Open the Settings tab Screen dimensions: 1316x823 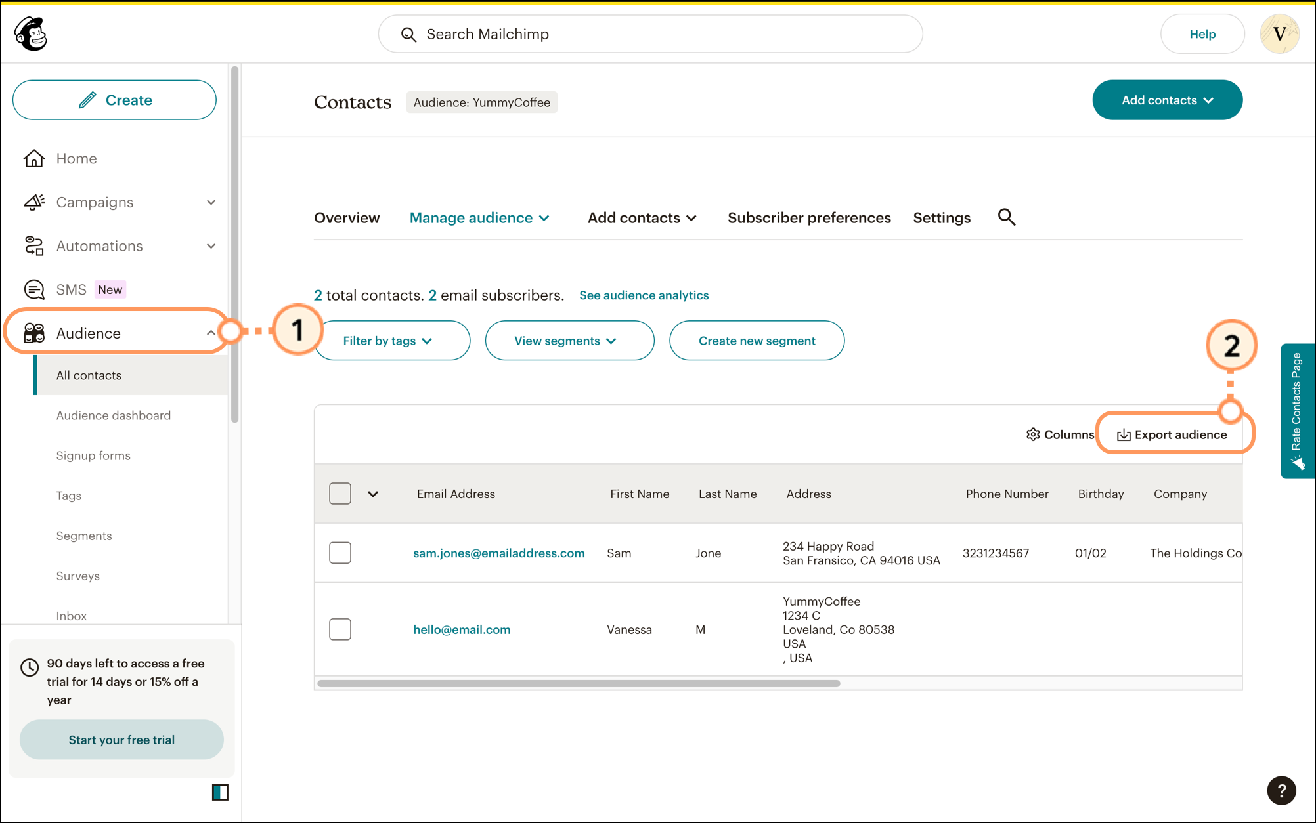[942, 218]
